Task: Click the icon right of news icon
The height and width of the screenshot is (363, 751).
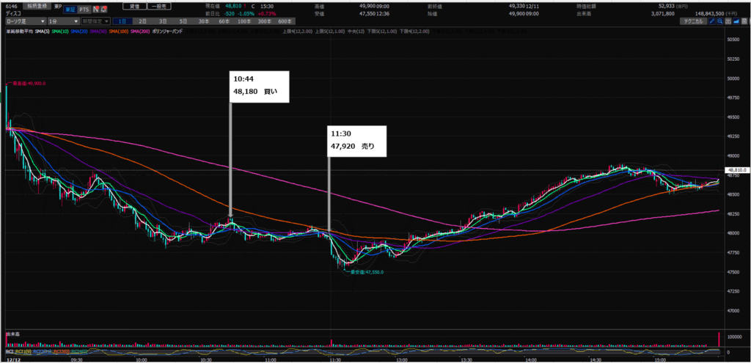Action: (104, 10)
